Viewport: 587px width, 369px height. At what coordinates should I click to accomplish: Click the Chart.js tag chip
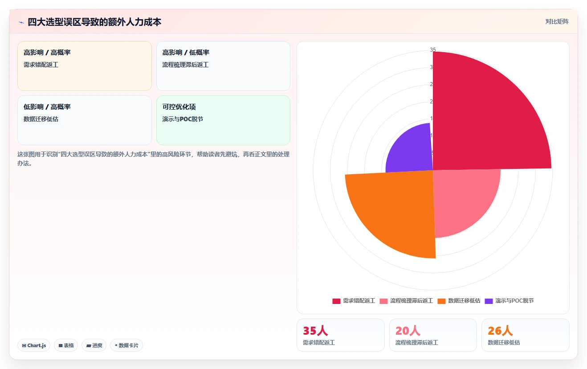pyautogui.click(x=34, y=345)
